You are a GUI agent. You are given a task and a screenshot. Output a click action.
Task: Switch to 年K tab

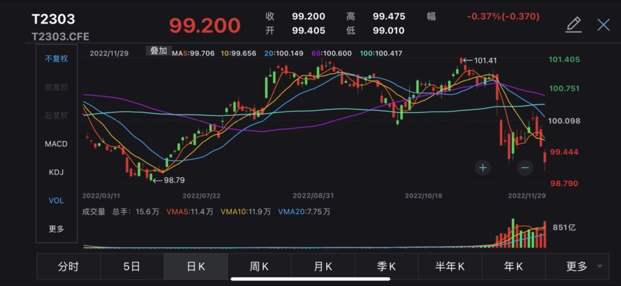click(513, 267)
